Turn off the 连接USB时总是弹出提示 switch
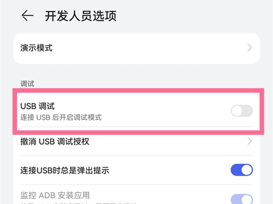 [242, 170]
